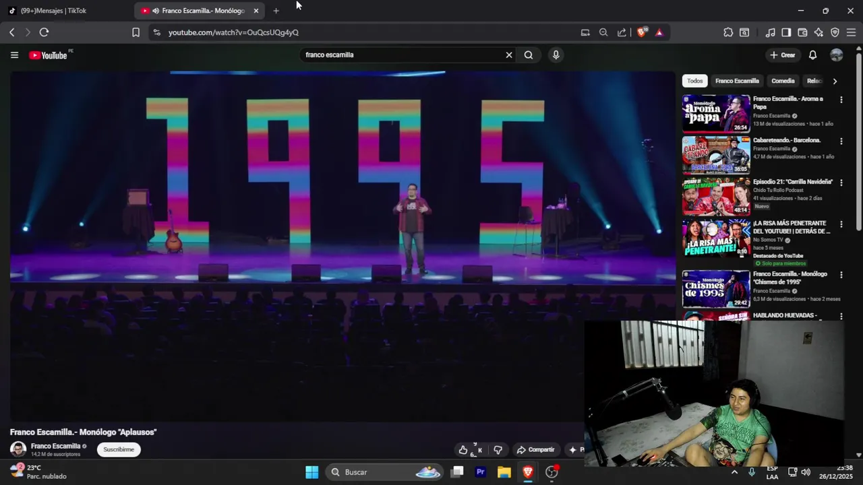Open Episodio 21 Carrilla Navideña title

pyautogui.click(x=793, y=182)
